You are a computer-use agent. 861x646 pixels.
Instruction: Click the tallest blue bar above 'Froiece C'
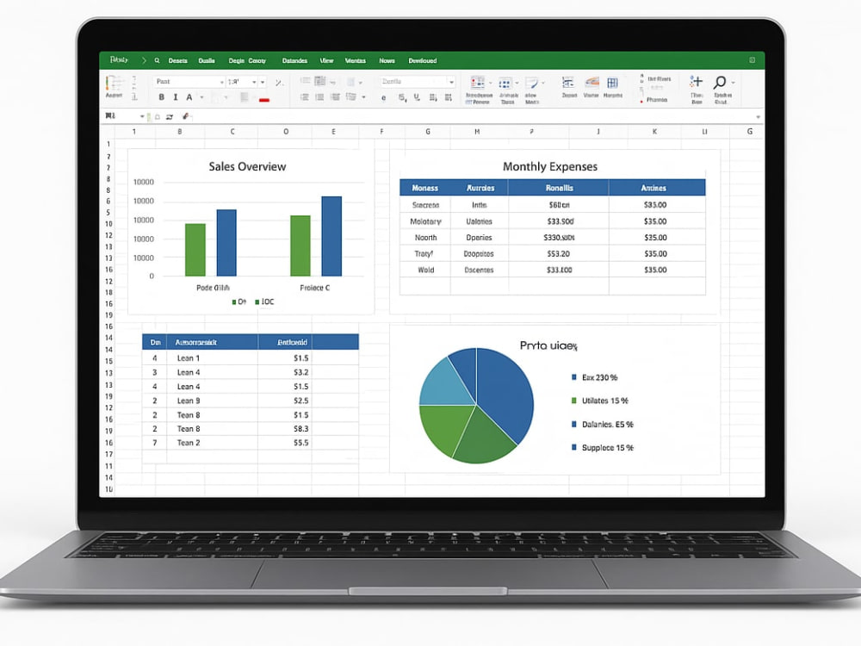(331, 236)
